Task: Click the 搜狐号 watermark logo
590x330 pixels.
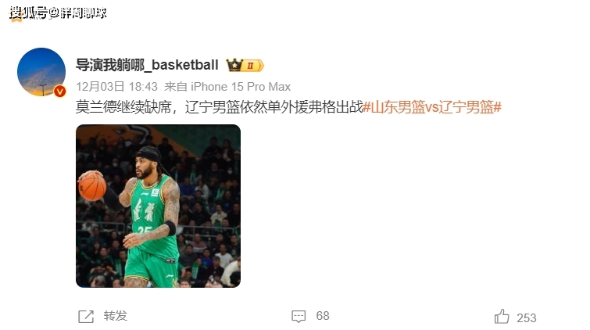Action: [29, 13]
